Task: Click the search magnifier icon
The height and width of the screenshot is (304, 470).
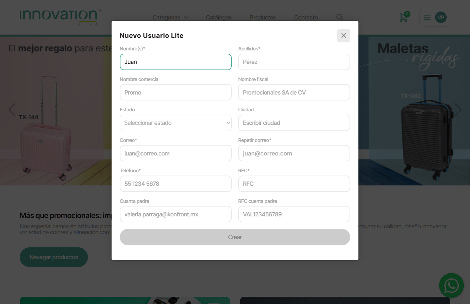Action: [x=340, y=17]
